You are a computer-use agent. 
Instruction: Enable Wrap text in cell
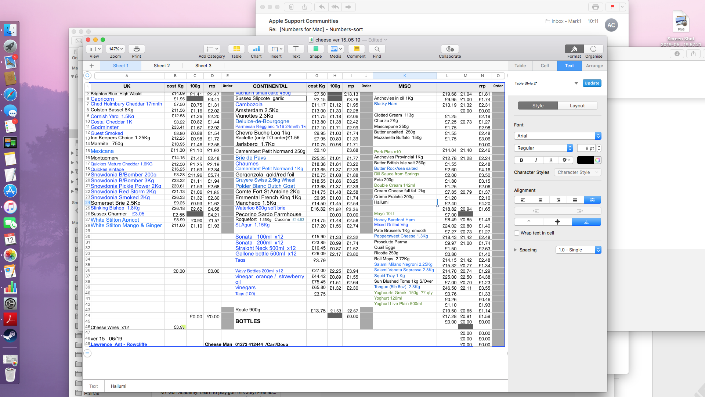pyautogui.click(x=517, y=233)
